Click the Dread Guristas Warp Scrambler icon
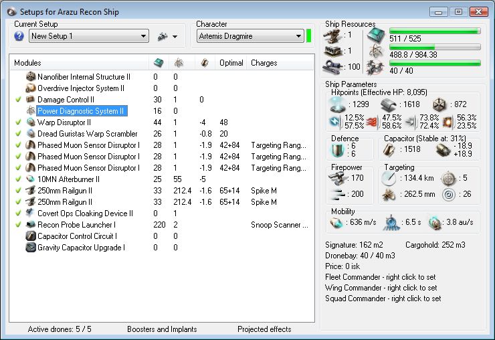495x340 pixels. pos(31,133)
